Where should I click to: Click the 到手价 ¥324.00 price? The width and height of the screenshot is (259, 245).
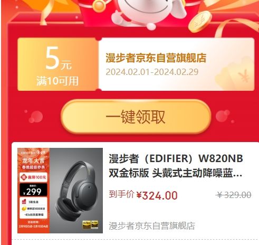pyautogui.click(x=143, y=195)
